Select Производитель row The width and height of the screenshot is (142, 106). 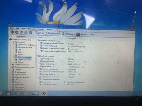(57, 62)
